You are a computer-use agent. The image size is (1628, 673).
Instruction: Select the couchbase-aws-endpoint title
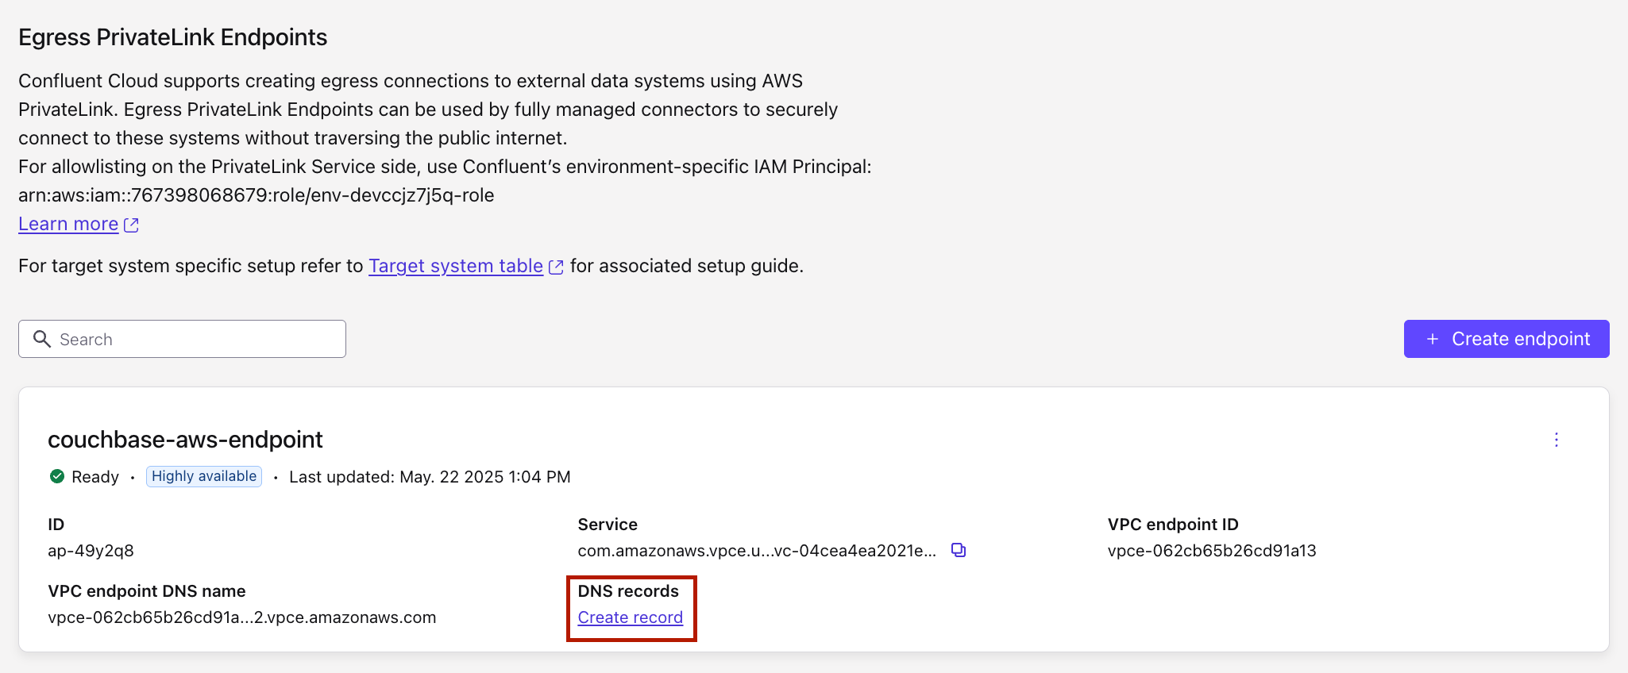point(185,440)
